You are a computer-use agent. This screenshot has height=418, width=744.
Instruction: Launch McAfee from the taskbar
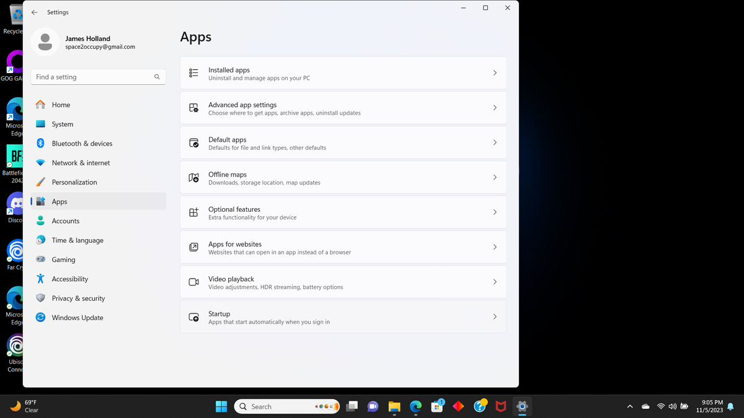tap(500, 406)
